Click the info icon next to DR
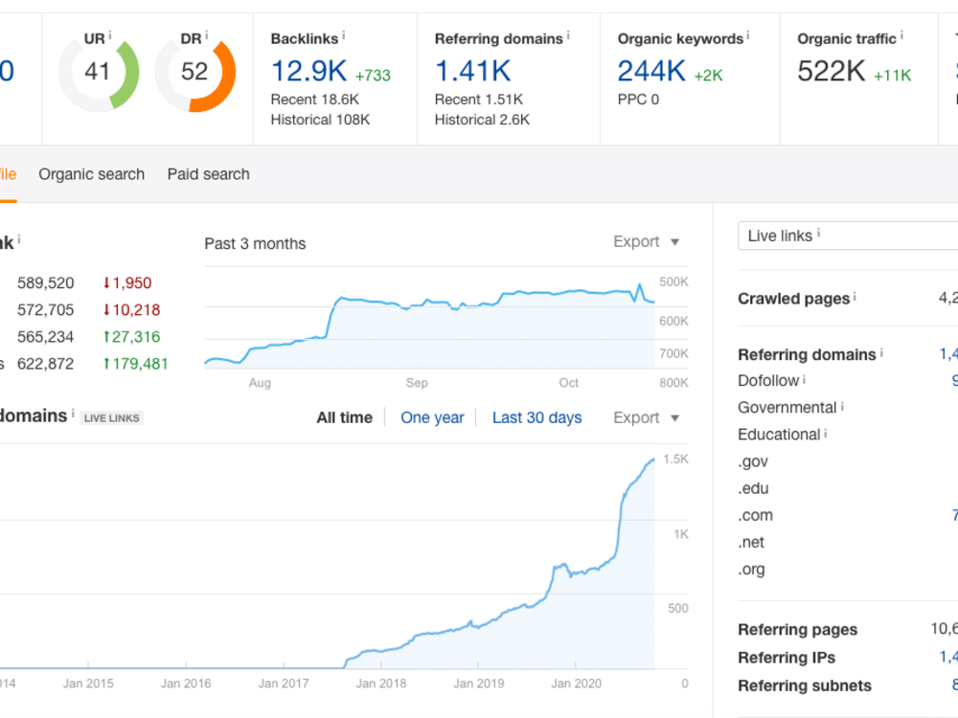The height and width of the screenshot is (718, 958). (207, 36)
